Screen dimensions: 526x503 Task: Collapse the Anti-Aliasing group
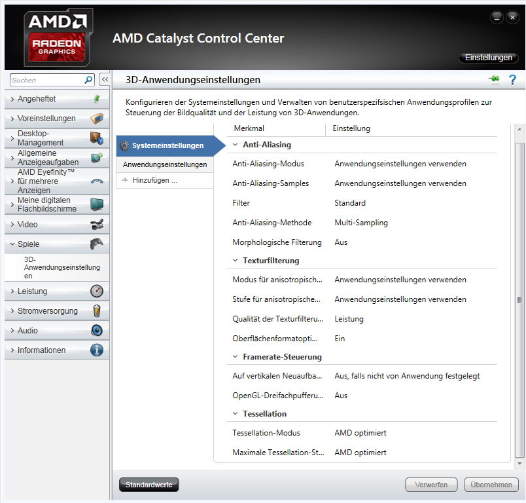(x=235, y=144)
